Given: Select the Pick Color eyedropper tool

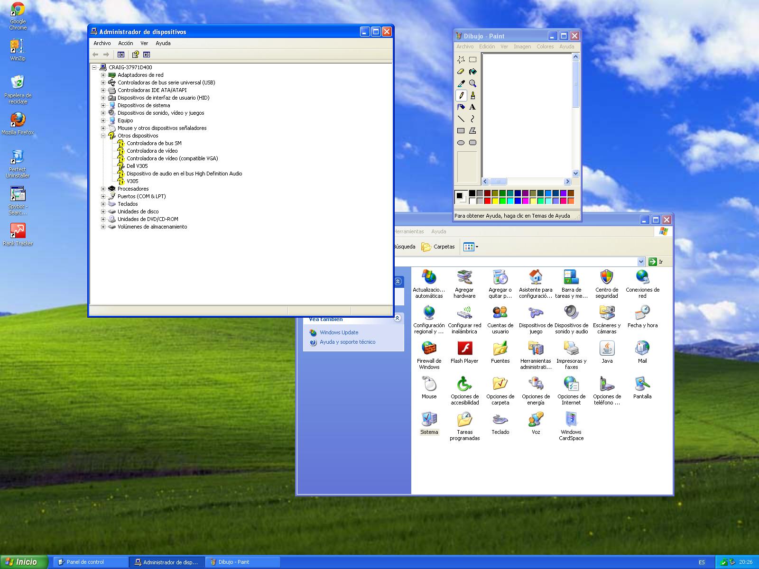Looking at the screenshot, I should [x=461, y=83].
